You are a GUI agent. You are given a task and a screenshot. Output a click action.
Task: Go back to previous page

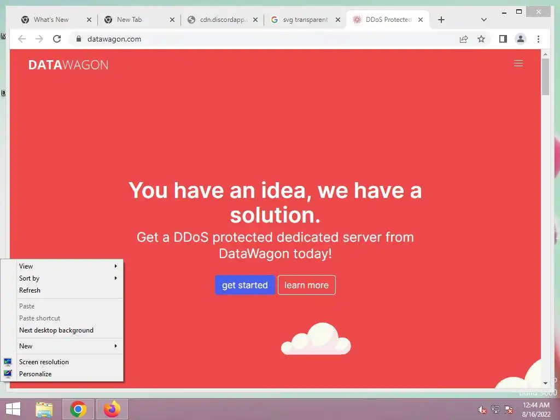point(22,39)
